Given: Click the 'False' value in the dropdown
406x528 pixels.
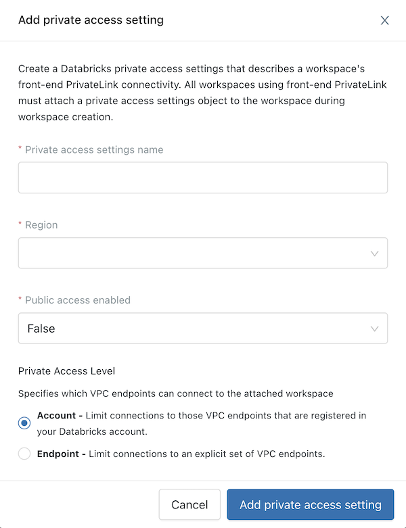Looking at the screenshot, I should pyautogui.click(x=41, y=329).
